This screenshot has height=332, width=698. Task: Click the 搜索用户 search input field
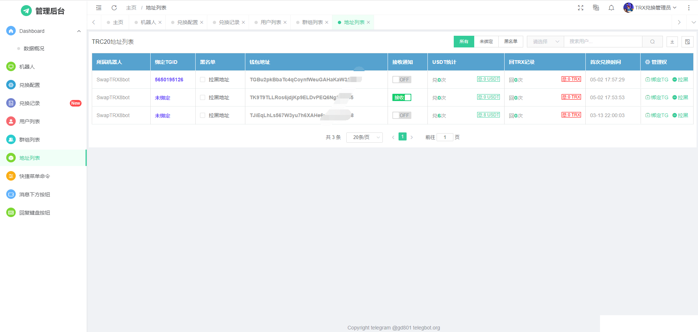point(603,42)
